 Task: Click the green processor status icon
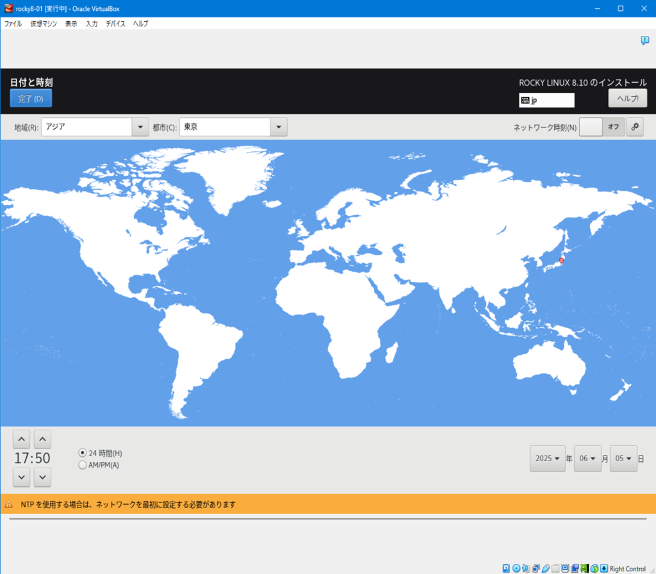point(585,568)
